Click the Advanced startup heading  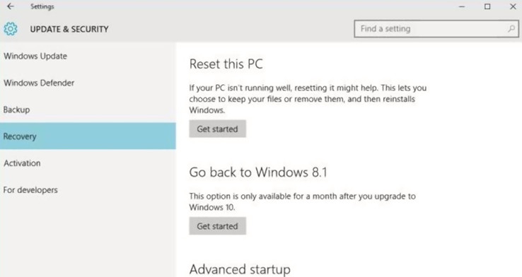240,269
